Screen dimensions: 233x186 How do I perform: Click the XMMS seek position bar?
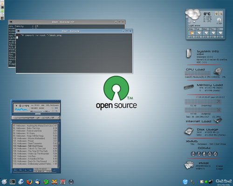pos(36,114)
